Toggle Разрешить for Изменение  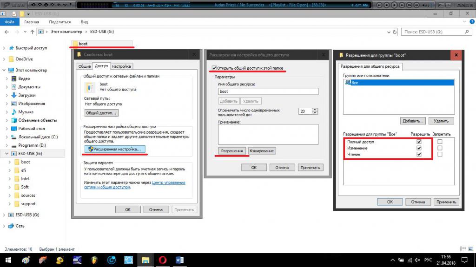pyautogui.click(x=419, y=148)
